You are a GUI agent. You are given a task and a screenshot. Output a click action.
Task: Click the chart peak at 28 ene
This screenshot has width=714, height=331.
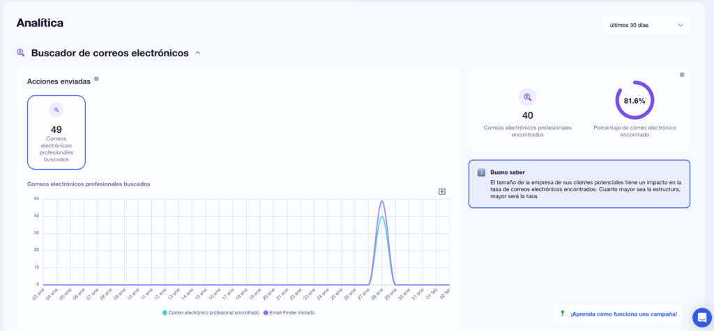tap(381, 202)
